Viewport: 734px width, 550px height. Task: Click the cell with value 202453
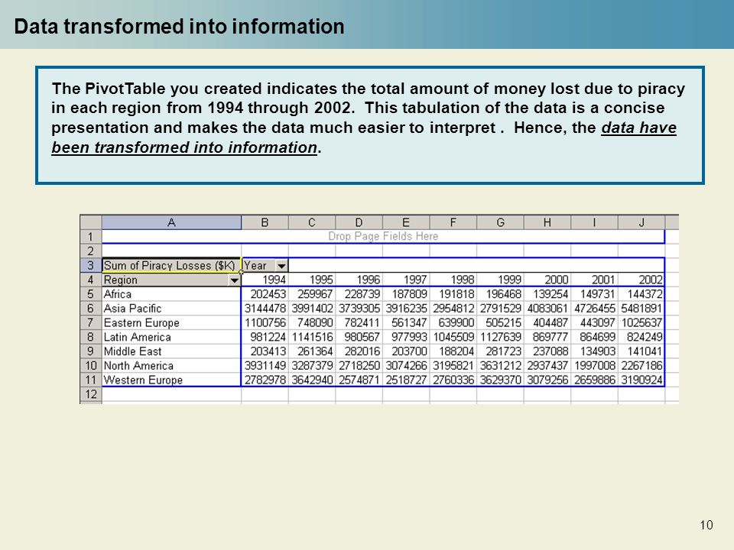point(265,294)
